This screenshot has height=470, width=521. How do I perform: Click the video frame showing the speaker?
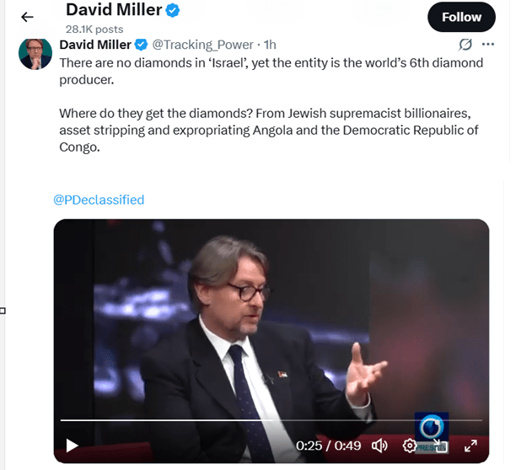pyautogui.click(x=270, y=320)
